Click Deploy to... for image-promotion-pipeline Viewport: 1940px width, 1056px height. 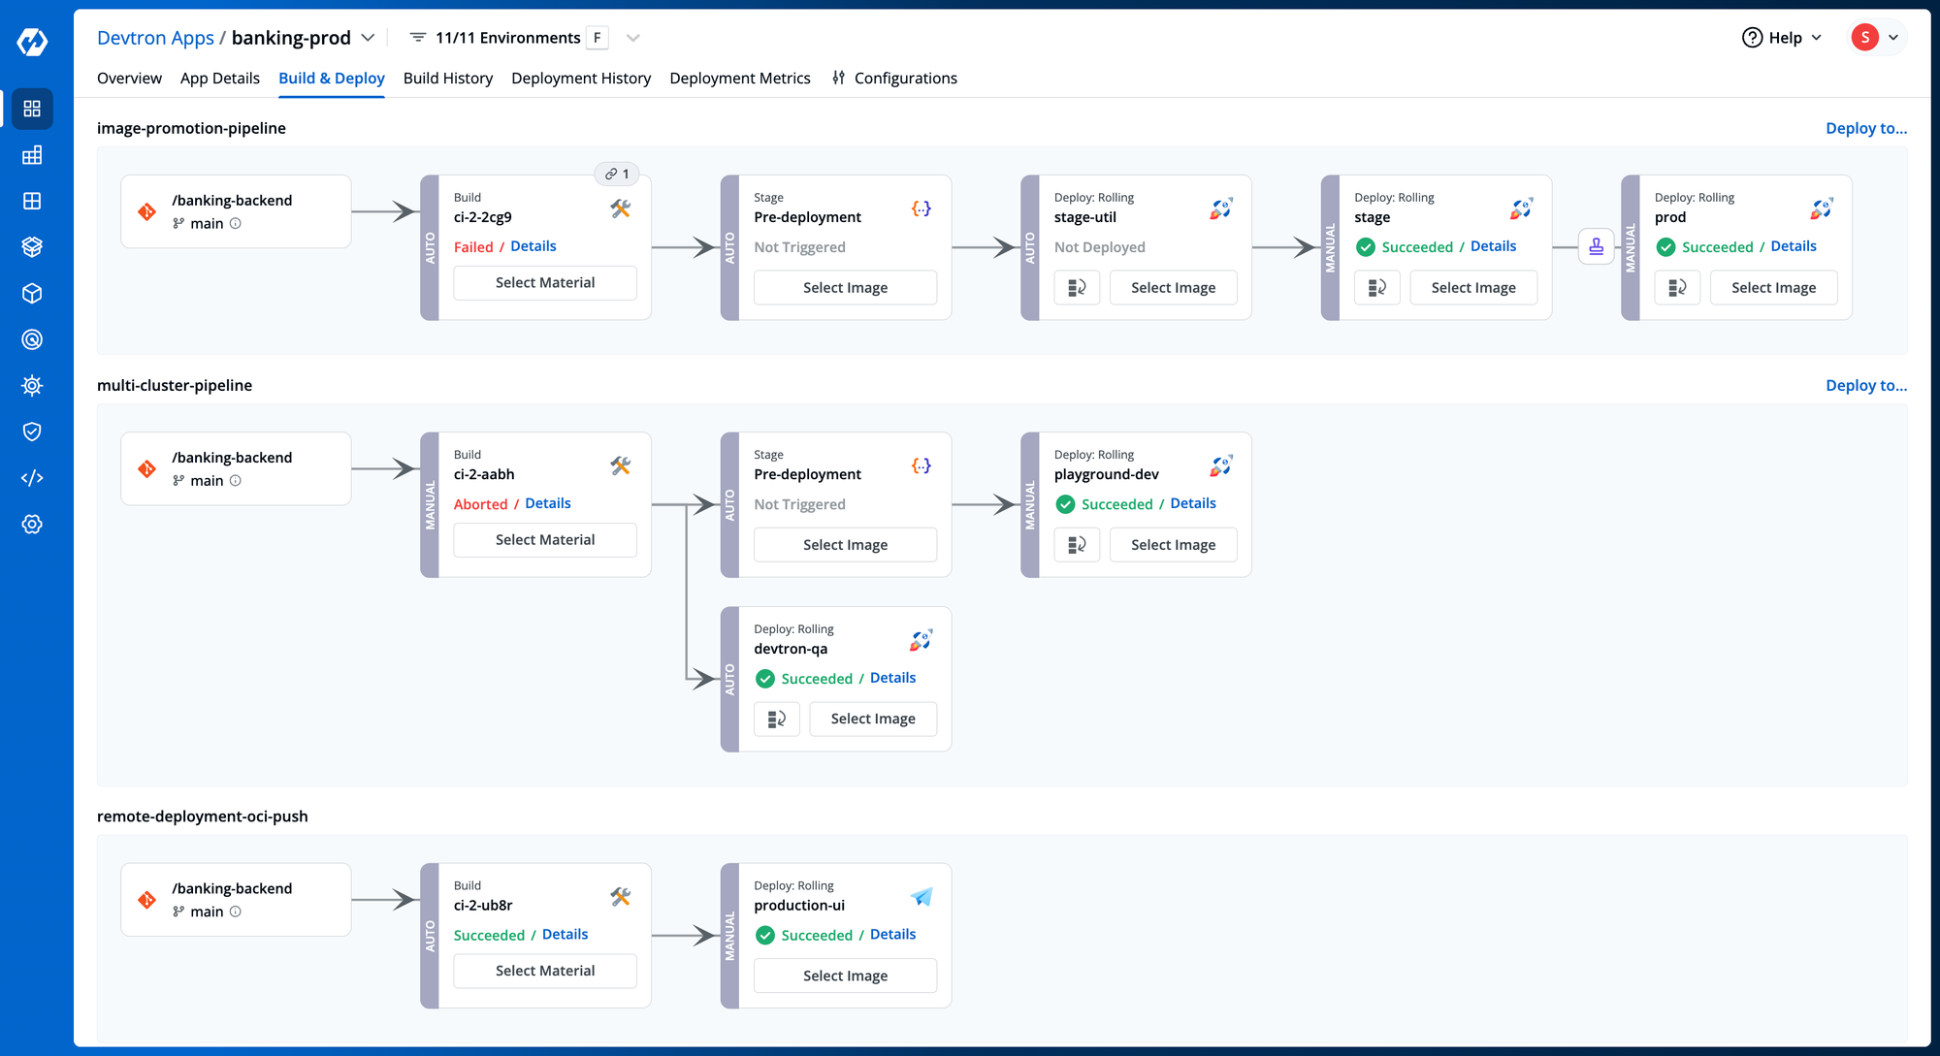coord(1866,128)
